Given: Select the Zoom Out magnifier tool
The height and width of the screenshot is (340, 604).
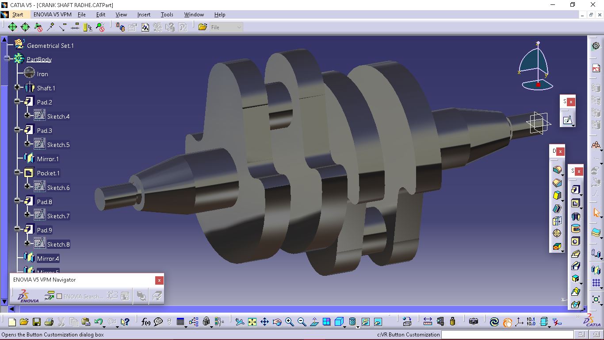Looking at the screenshot, I should (x=302, y=322).
